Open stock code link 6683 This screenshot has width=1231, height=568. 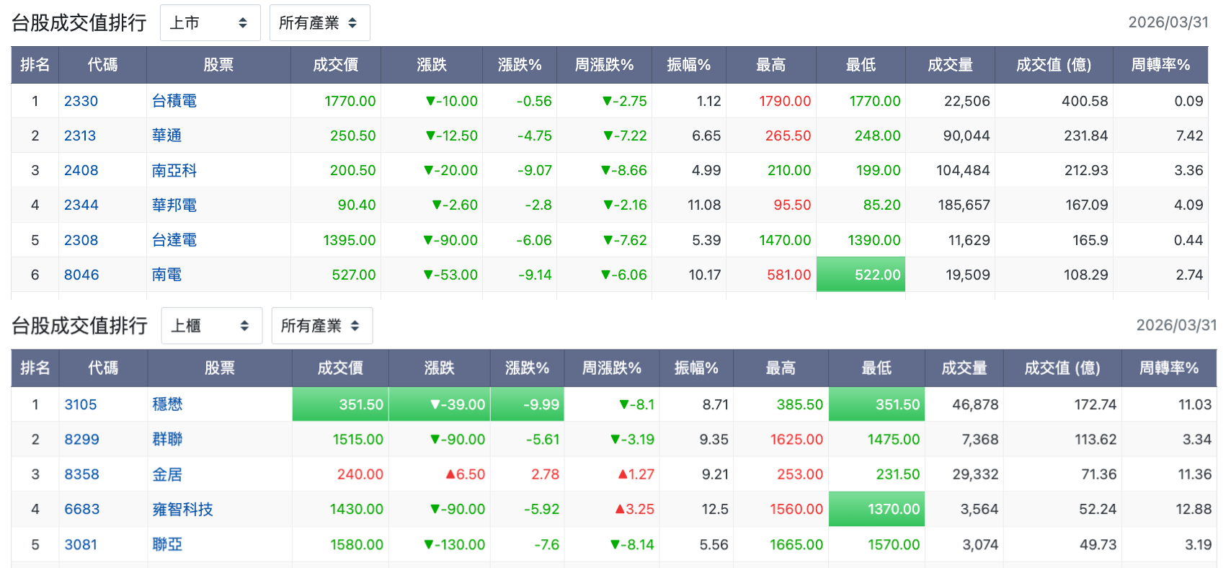point(82,509)
